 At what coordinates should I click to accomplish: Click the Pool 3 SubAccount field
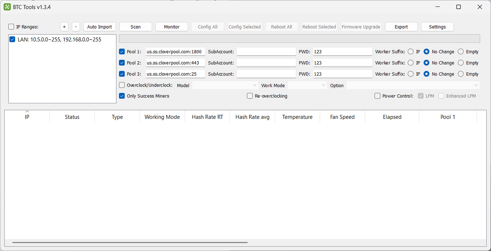point(266,74)
